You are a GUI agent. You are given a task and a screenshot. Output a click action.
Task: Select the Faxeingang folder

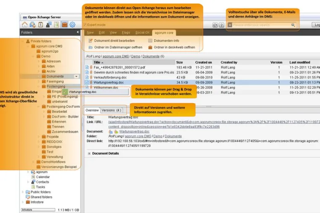[x=52, y=81]
